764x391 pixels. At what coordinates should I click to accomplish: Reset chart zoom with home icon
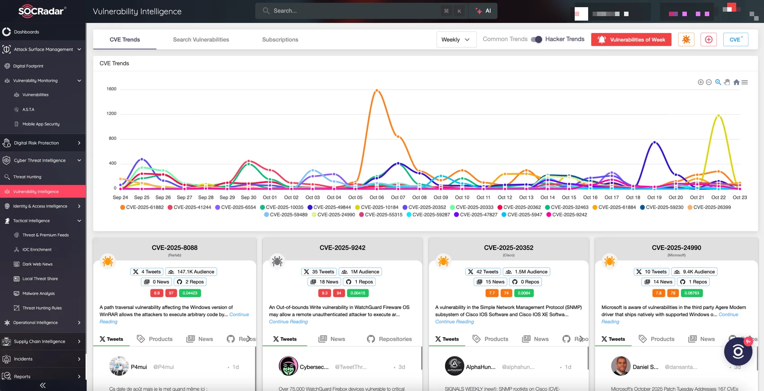coord(736,82)
